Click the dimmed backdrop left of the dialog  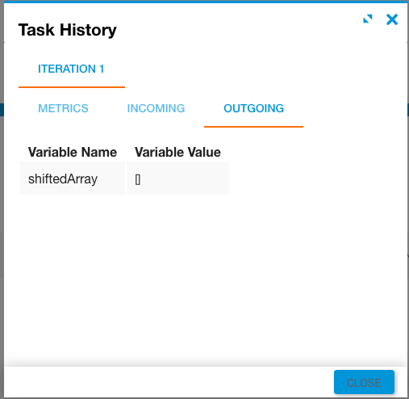(x=2, y=199)
